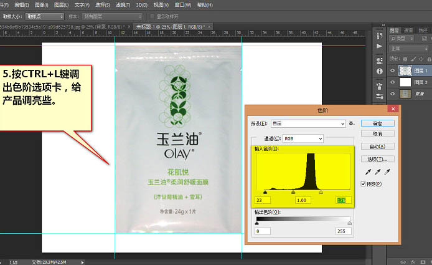Click the output levels field showing 255
The height and width of the screenshot is (265, 432).
[x=344, y=231]
